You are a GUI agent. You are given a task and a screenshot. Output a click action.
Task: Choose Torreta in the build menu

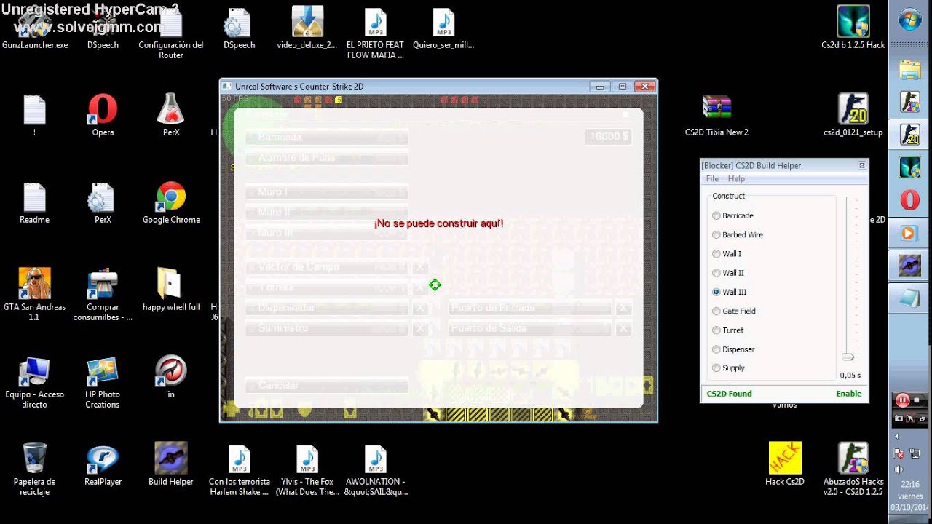tap(326, 287)
